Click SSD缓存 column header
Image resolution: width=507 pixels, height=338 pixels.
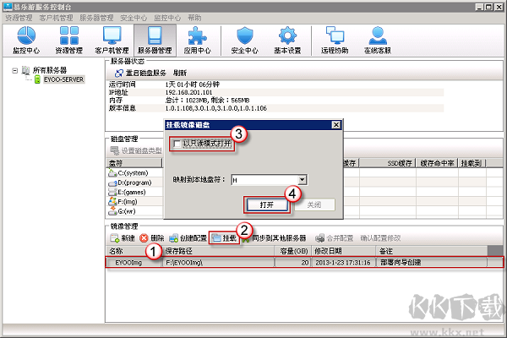(x=387, y=163)
